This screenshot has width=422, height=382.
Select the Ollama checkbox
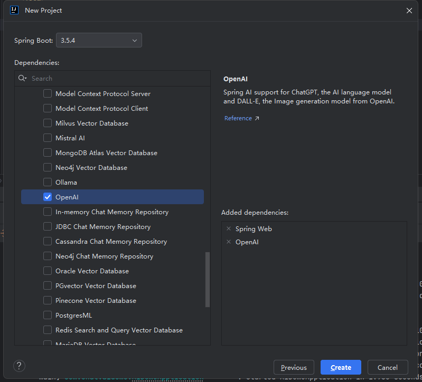[48, 182]
